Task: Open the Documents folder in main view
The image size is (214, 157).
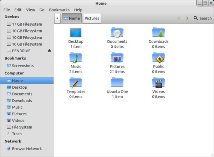Action: [117, 33]
